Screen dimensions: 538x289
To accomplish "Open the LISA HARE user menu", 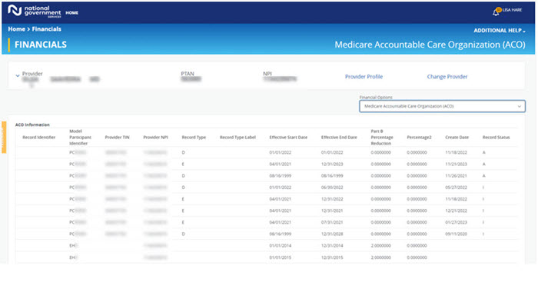I will (x=512, y=10).
